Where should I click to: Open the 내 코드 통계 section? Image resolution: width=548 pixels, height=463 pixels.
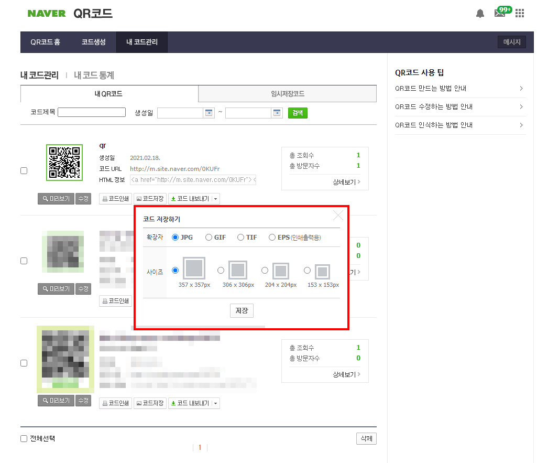point(94,75)
